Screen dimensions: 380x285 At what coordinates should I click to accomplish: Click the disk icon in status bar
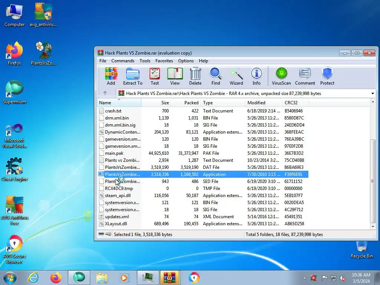101,234
